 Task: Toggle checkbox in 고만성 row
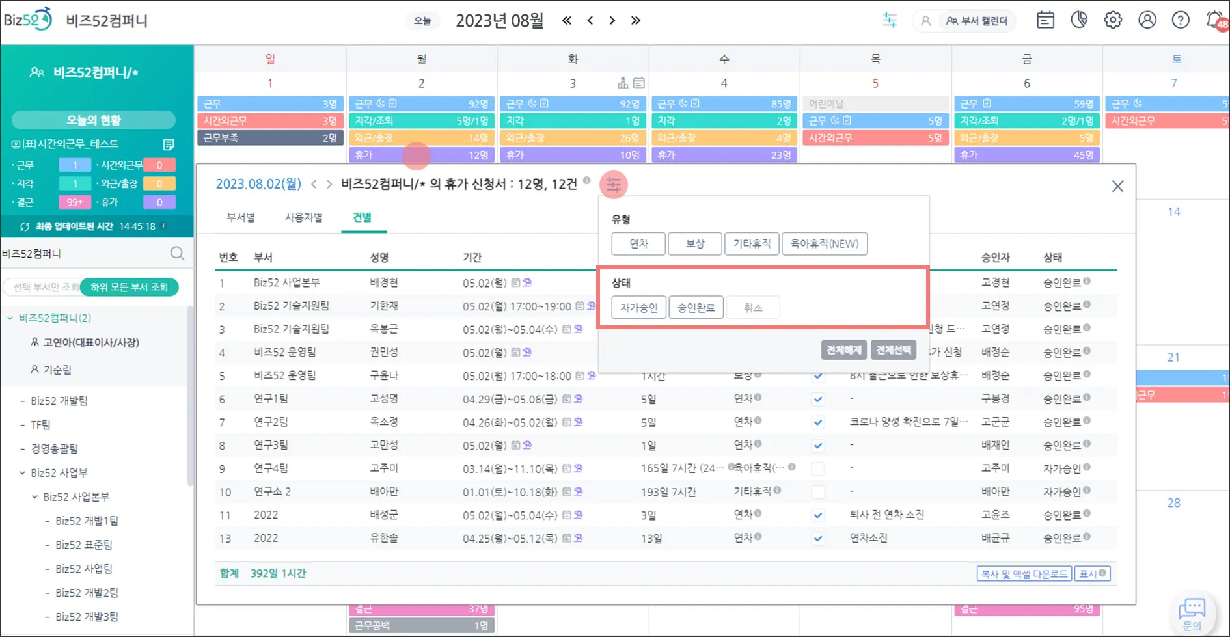(818, 446)
